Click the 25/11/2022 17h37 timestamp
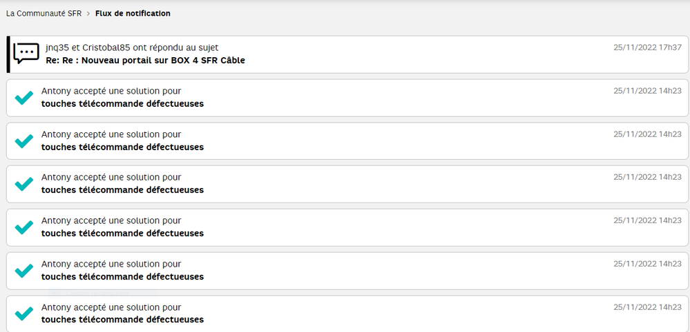 pos(647,48)
